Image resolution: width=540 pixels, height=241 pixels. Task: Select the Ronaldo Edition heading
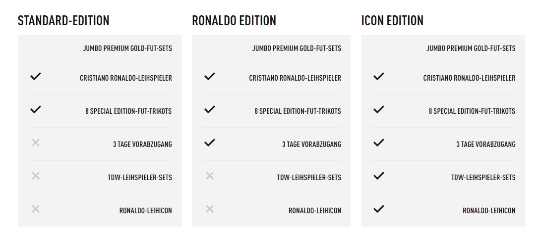[234, 21]
